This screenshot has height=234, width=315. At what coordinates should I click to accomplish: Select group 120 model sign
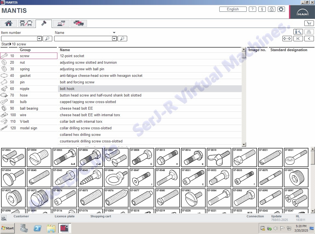[29, 128]
